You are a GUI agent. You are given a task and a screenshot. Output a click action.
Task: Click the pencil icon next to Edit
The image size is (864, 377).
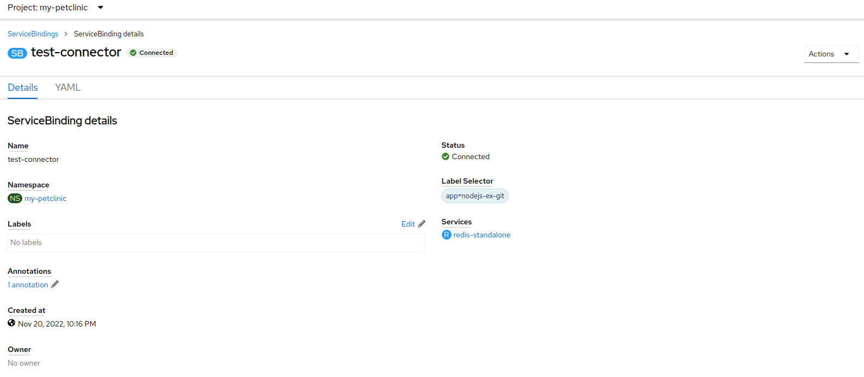coord(422,224)
